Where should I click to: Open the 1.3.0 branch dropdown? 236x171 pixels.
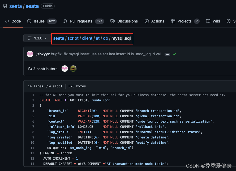point(37,38)
